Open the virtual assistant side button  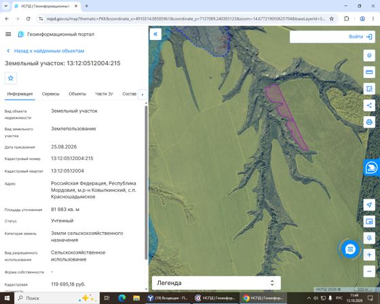point(371,168)
